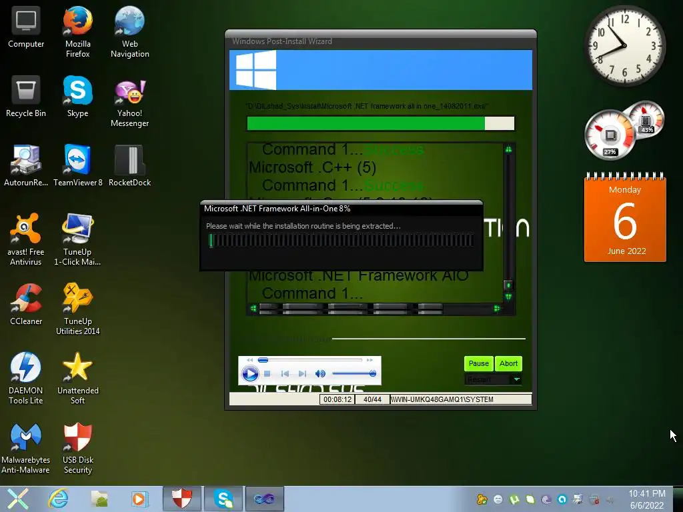Open the Recycle Bin

[x=26, y=97]
